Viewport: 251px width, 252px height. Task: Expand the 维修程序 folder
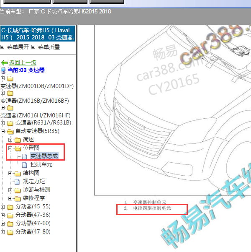click(10, 198)
